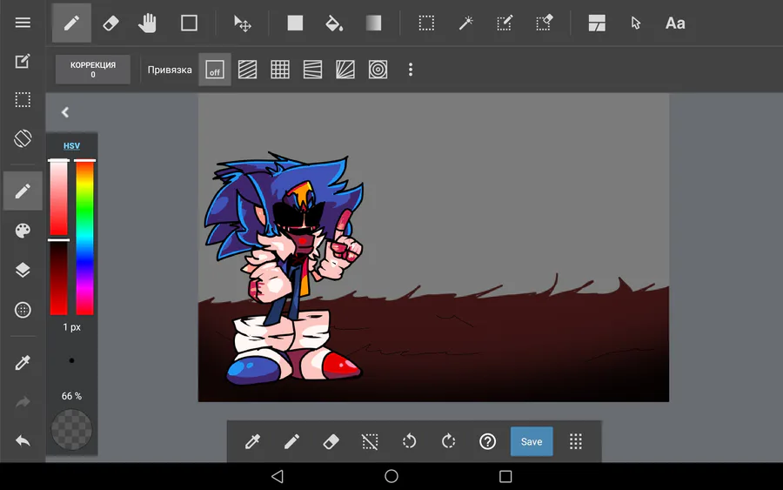Select the Fill rectangle tool
783x490 pixels.
(295, 23)
